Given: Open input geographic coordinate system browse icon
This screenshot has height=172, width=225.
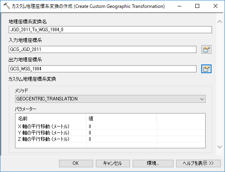Looking at the screenshot, I should coord(206,49).
